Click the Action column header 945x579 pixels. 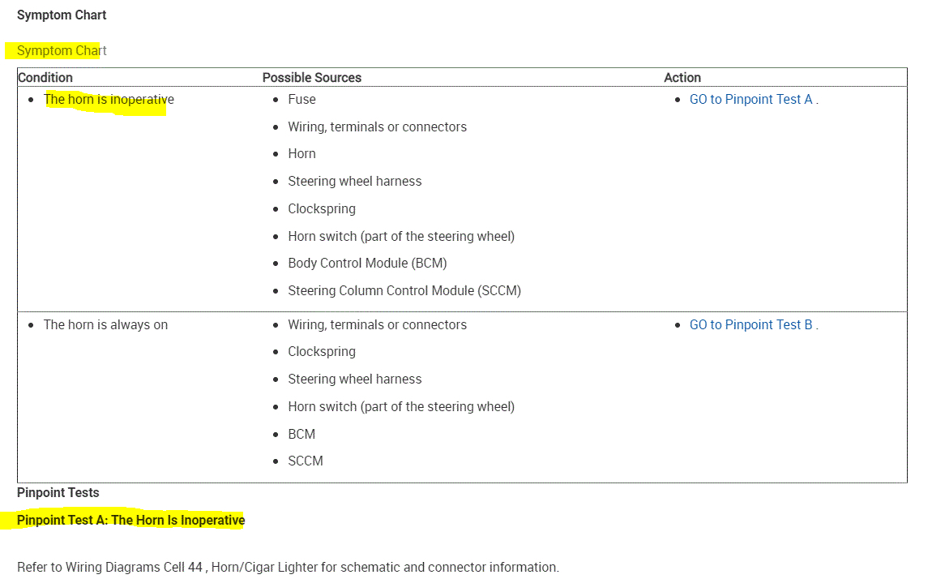click(x=682, y=78)
